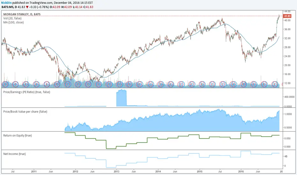Image resolution: width=297 pixels, height=175 pixels.
Task: Select the Vol (20, false) indicator label
Action: [x=12, y=18]
